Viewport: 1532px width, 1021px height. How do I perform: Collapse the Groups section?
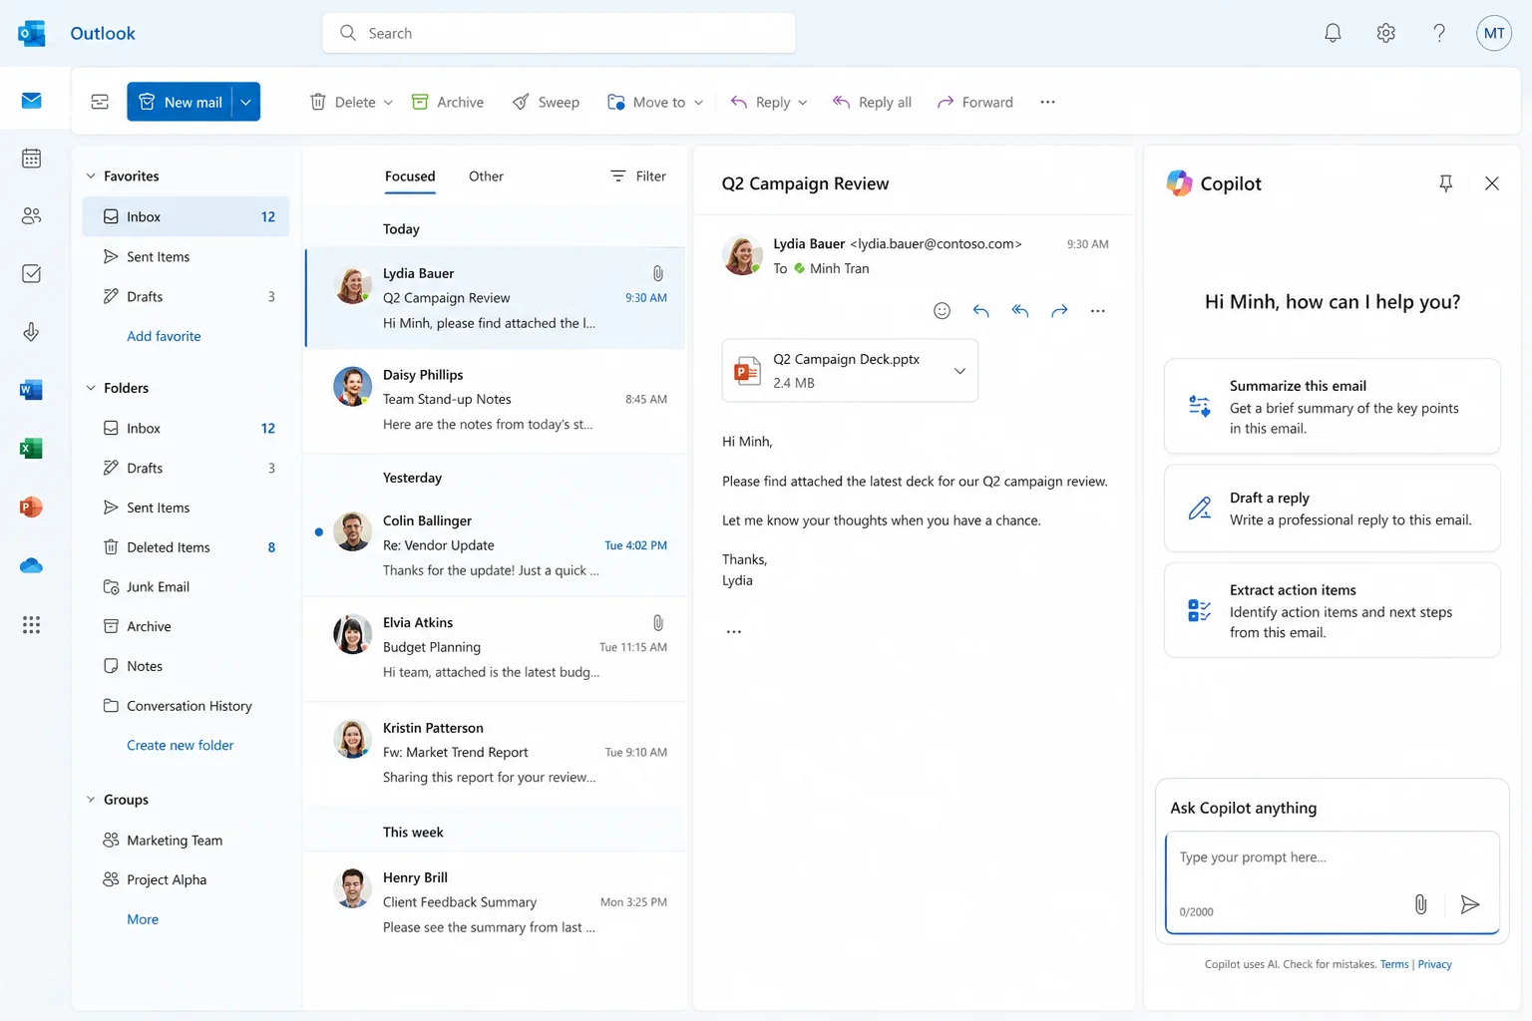tap(91, 800)
